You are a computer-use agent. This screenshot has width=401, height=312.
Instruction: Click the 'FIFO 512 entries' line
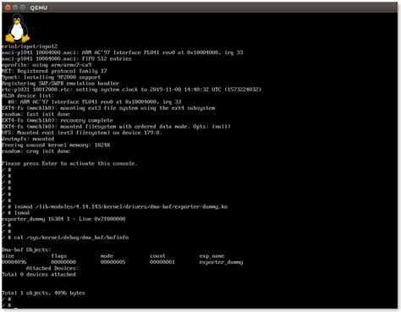[x=67, y=58]
